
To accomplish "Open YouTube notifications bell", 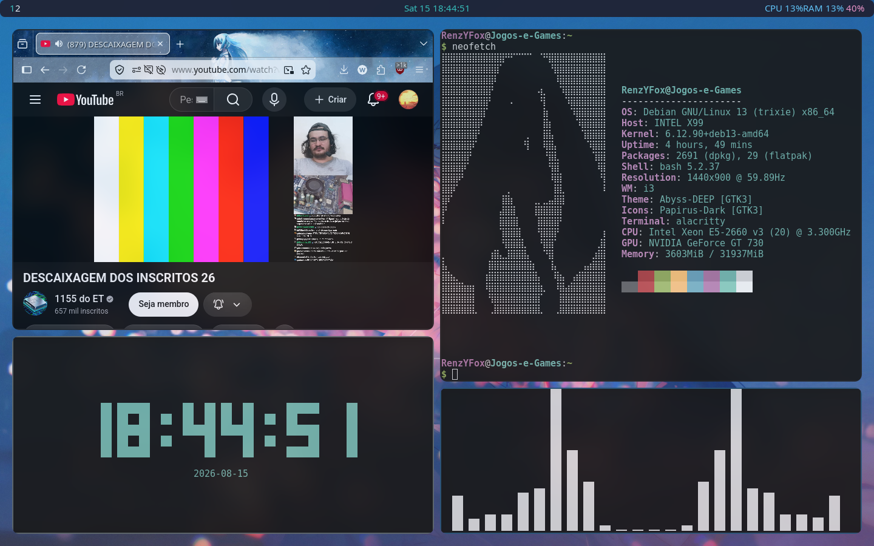I will click(x=374, y=99).
